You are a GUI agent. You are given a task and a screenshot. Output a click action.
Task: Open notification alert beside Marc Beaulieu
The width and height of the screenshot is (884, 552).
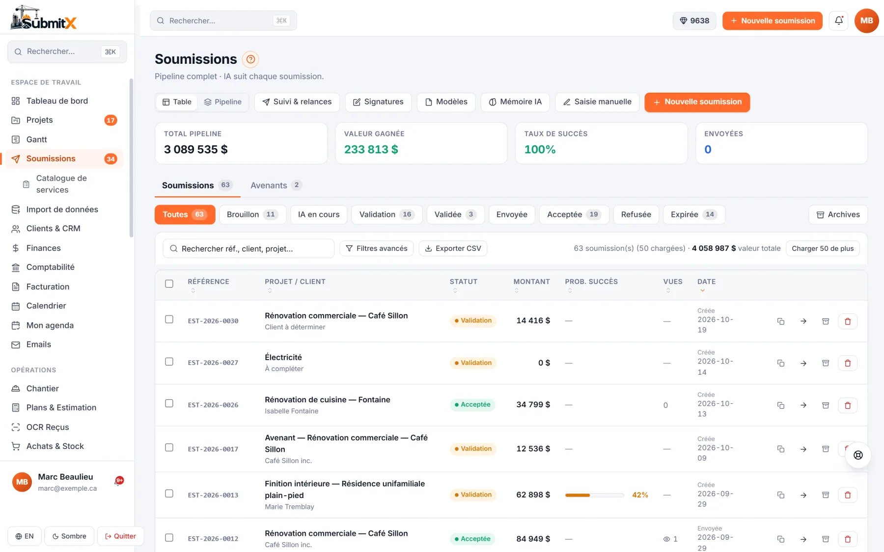click(119, 481)
